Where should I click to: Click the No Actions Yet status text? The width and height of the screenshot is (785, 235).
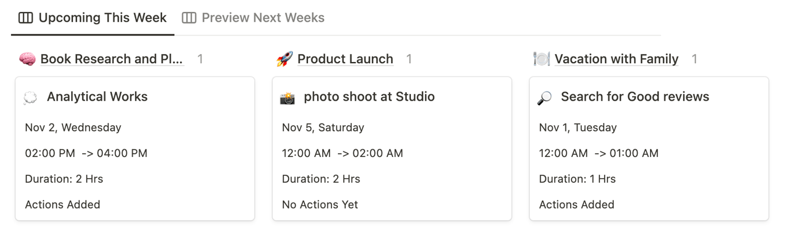320,205
